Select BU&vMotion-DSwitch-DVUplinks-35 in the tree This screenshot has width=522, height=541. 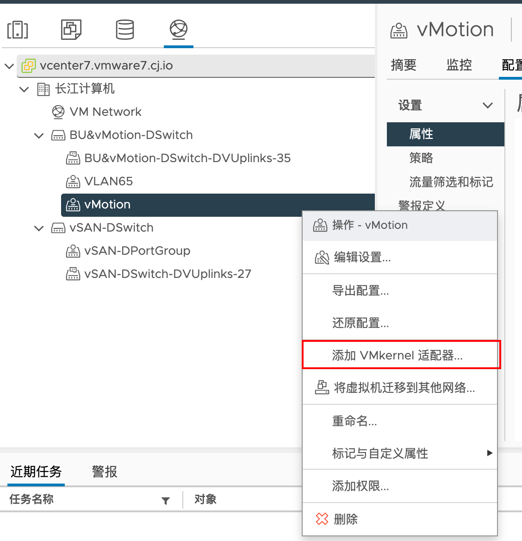[x=187, y=158]
